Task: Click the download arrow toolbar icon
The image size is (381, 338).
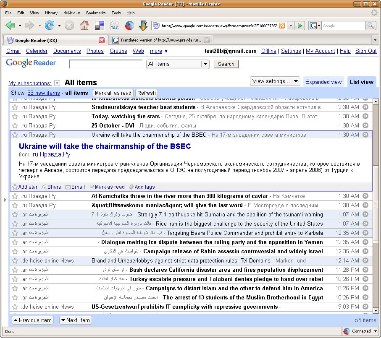Action: coord(143,26)
